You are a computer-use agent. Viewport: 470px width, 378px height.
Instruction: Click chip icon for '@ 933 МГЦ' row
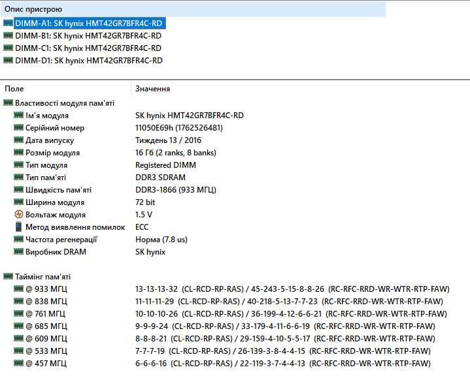18,289
